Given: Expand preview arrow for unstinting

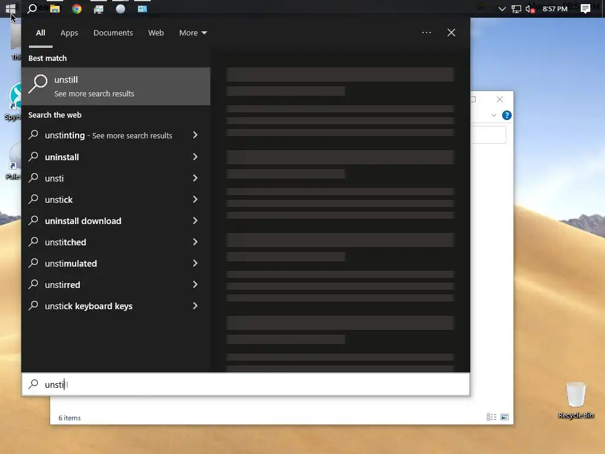Looking at the screenshot, I should coord(195,135).
